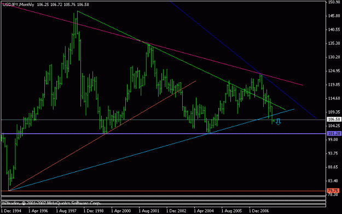This screenshot has width=342, height=214.
Task: Click the 150.90 price axis label
Action: click(334, 2)
